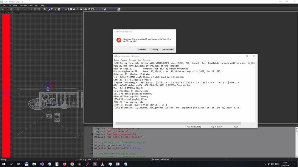Open the Grid menu
The height and width of the screenshot is (167, 298).
pos(31,5)
